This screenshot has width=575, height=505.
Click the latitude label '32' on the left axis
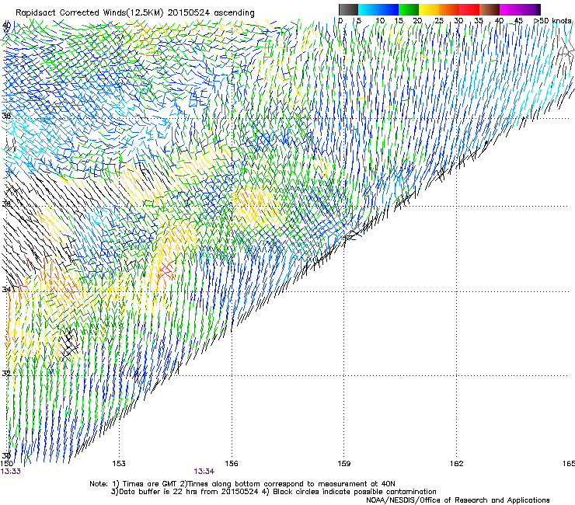(6, 374)
